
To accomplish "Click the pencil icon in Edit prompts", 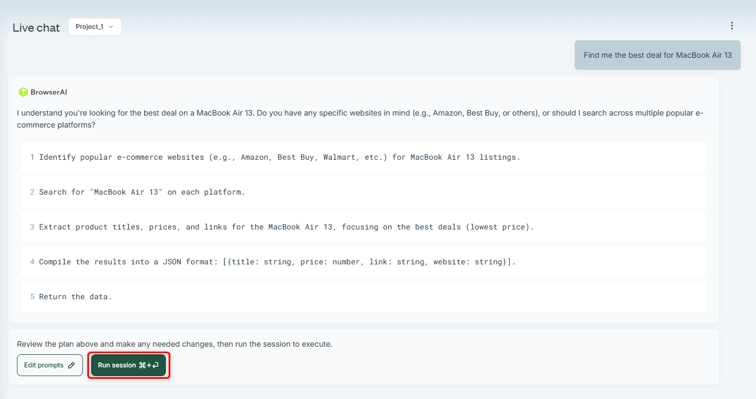I will click(x=72, y=365).
